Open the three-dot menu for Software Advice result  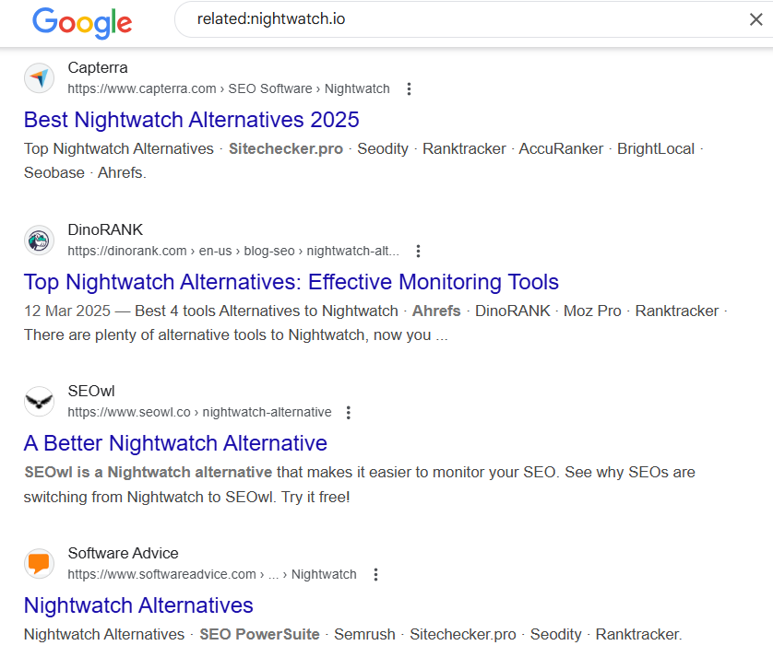375,573
